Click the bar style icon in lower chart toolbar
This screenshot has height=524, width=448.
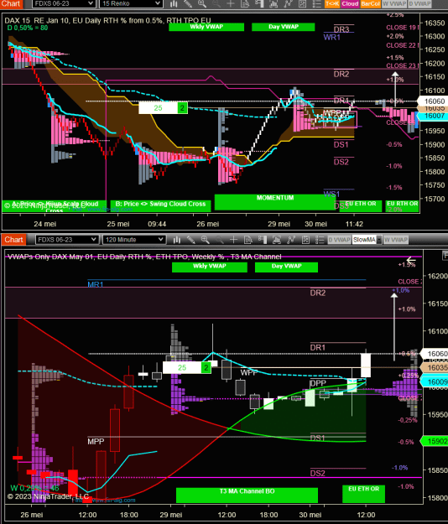177,240
